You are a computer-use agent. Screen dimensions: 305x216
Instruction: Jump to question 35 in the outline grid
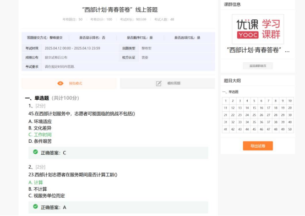click(254, 122)
